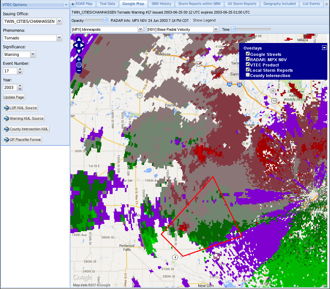The image size is (330, 289).
Task: Open the SBW History tab
Action: coord(161,4)
